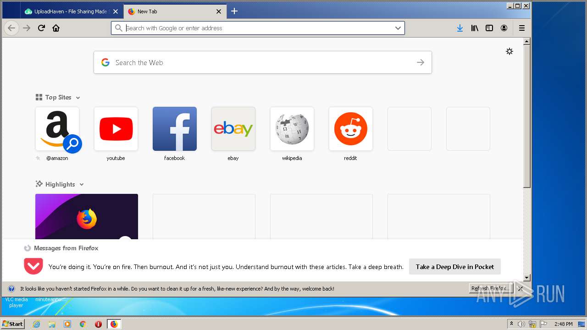The image size is (587, 330).
Task: Open File Explorer from taskbar
Action: click(x=52, y=324)
